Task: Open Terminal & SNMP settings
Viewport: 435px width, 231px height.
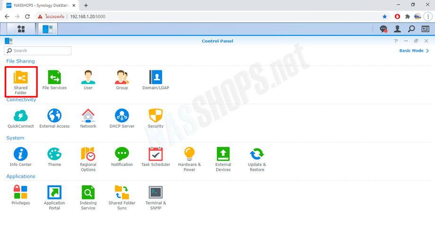Action: 156,198
